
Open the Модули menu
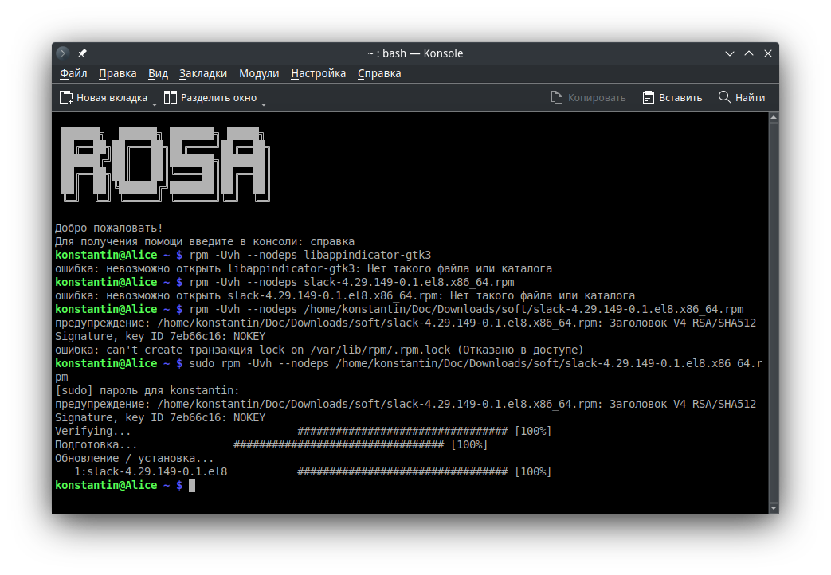click(259, 74)
